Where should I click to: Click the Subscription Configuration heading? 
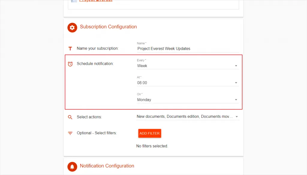(108, 27)
